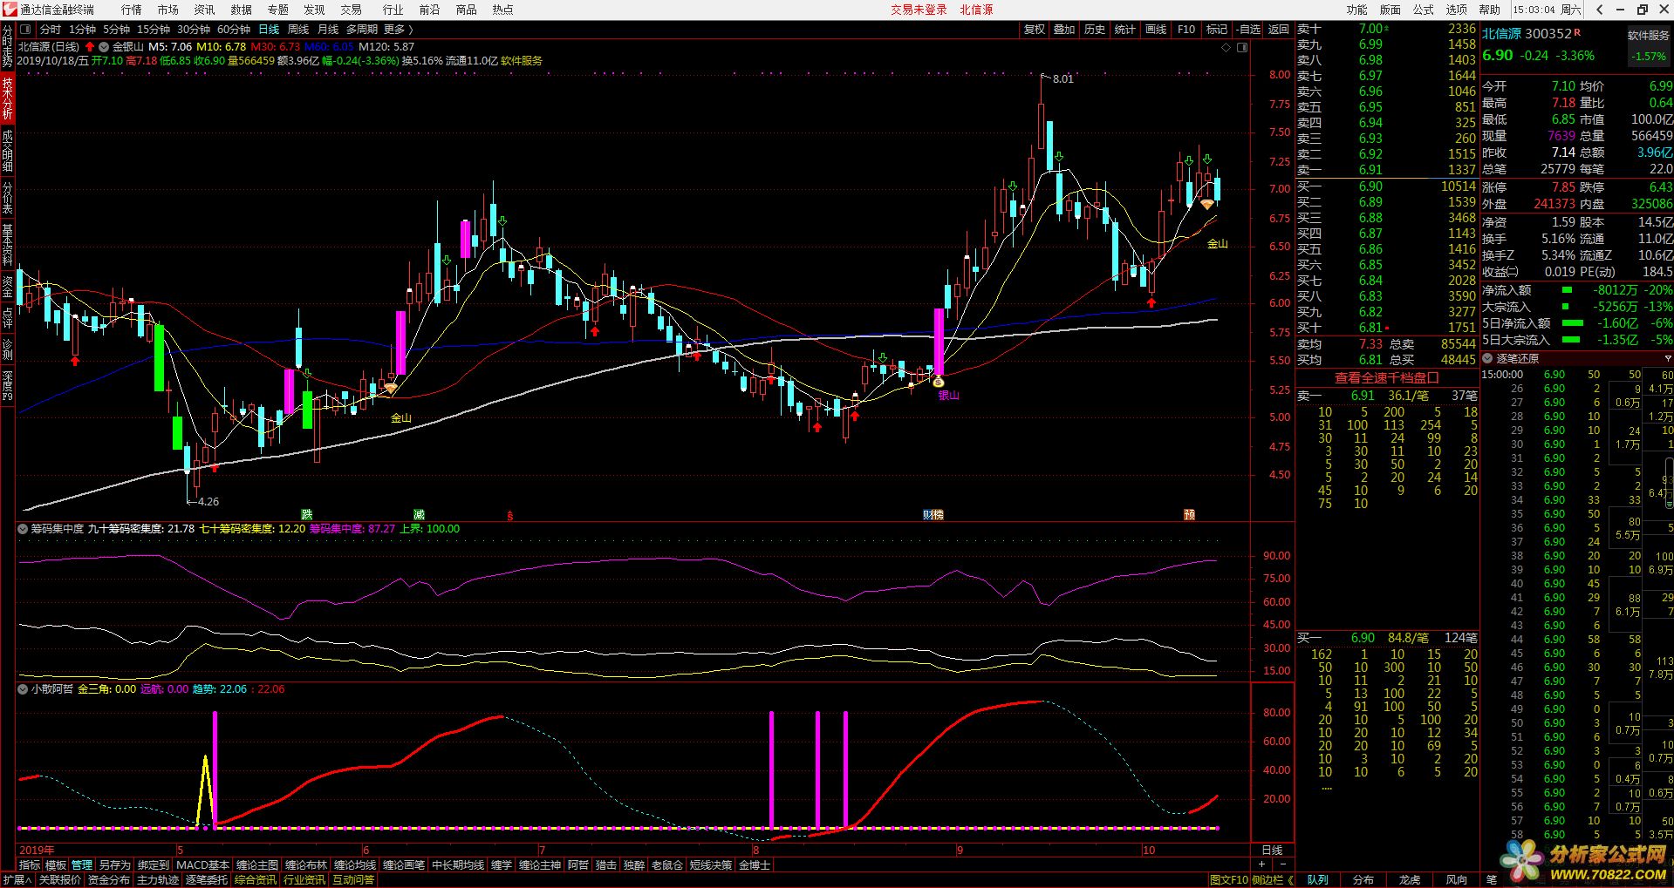Viewport: 1674px width, 888px height.
Task: Open the 市场 menu
Action: pos(168,10)
